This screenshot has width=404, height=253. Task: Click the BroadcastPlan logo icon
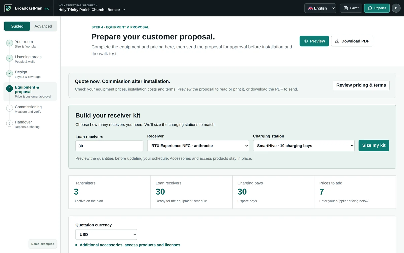point(8,8)
